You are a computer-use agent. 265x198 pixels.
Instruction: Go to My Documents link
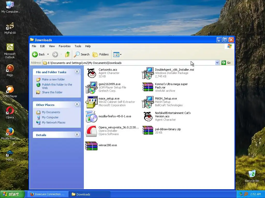point(51,112)
